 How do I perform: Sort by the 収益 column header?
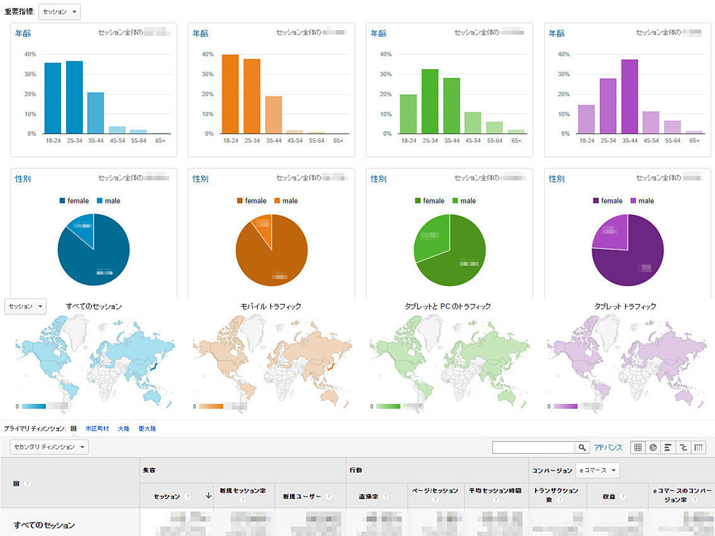[x=608, y=496]
